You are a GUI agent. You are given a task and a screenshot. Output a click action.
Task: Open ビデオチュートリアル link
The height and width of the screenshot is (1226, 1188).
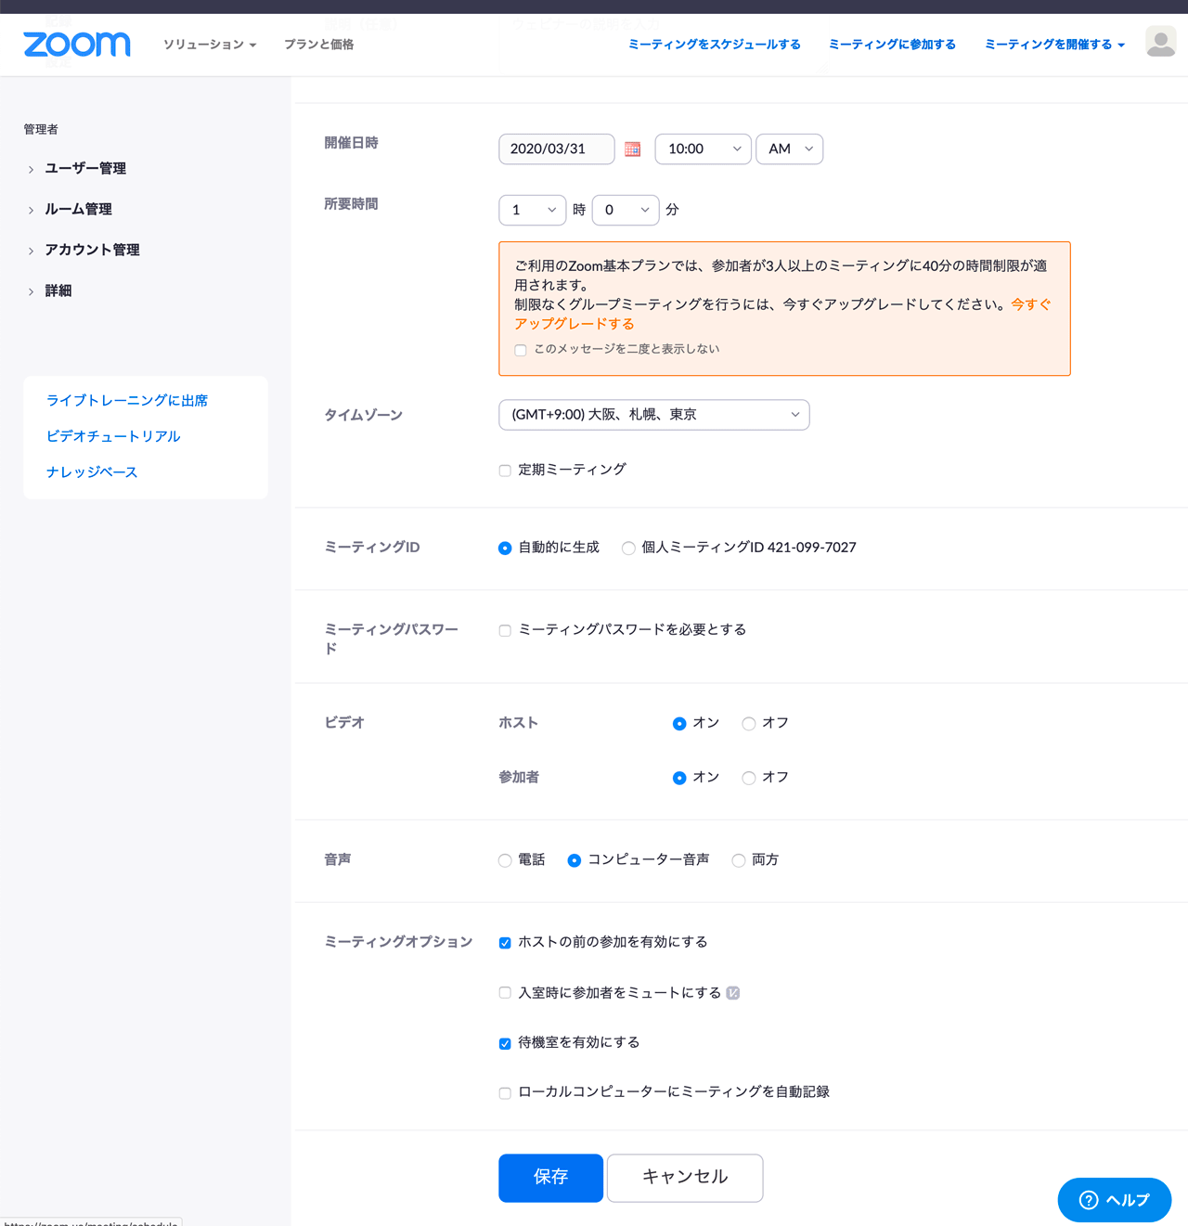[x=113, y=436]
